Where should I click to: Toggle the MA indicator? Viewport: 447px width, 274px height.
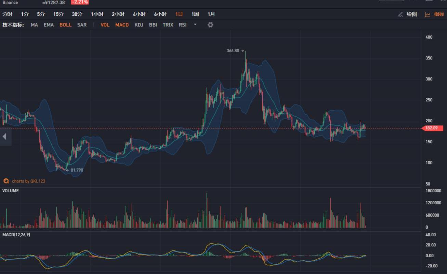(x=34, y=25)
